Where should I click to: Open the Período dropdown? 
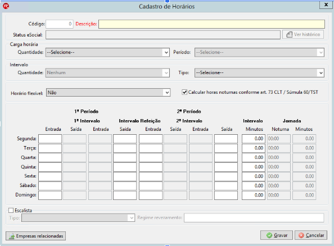tap(259, 52)
